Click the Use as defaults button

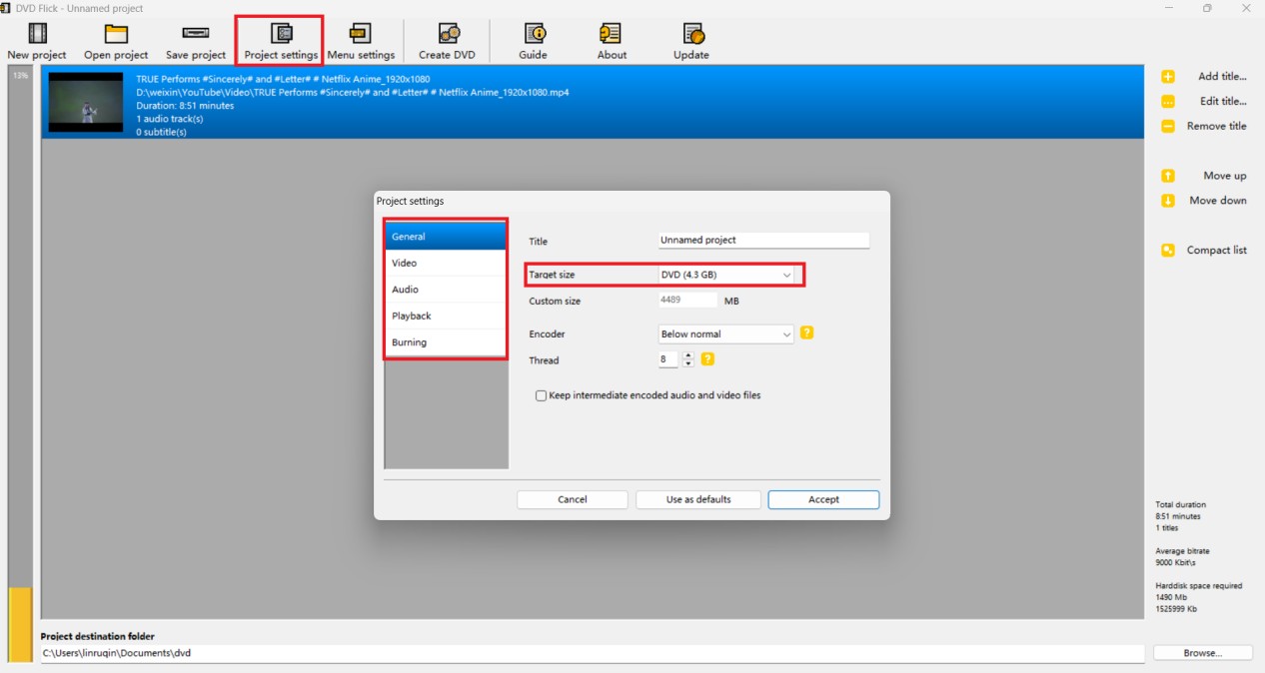click(x=698, y=499)
